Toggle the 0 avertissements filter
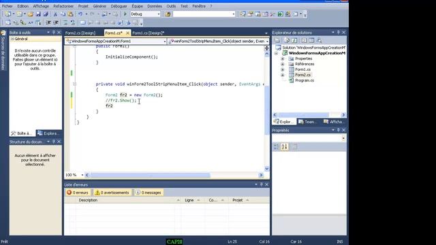This screenshot has height=245, width=436. click(112, 193)
